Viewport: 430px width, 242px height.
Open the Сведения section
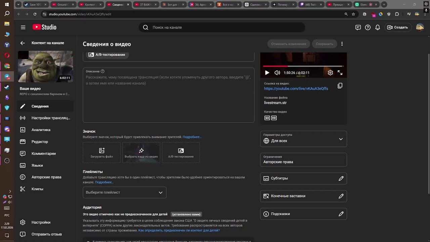[x=45, y=106]
